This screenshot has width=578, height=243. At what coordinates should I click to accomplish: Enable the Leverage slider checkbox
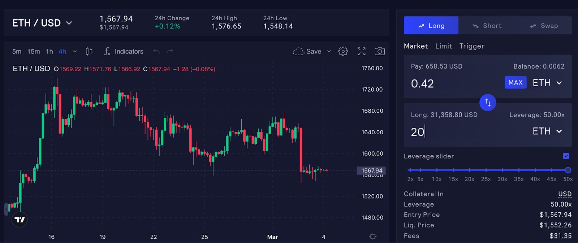pos(566,156)
